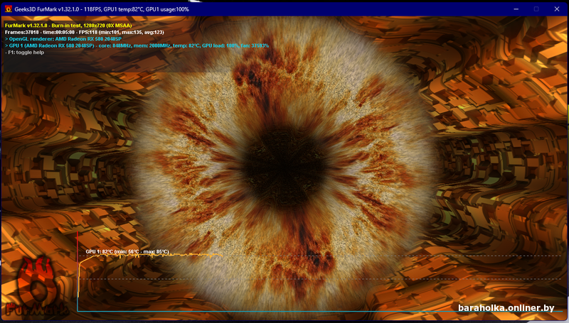Image resolution: width=569 pixels, height=323 pixels.
Task: Click the baraholka.onliner.by watermark link
Action: tap(506, 308)
